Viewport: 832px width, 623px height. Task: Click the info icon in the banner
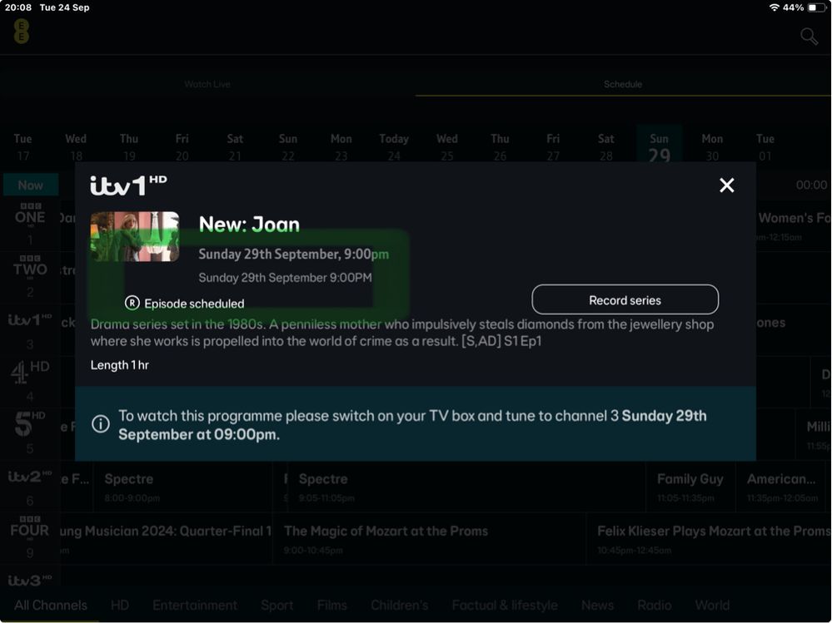(101, 424)
